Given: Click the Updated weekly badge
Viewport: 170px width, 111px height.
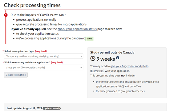Looking at the screenshot, I should (x=52, y=108).
